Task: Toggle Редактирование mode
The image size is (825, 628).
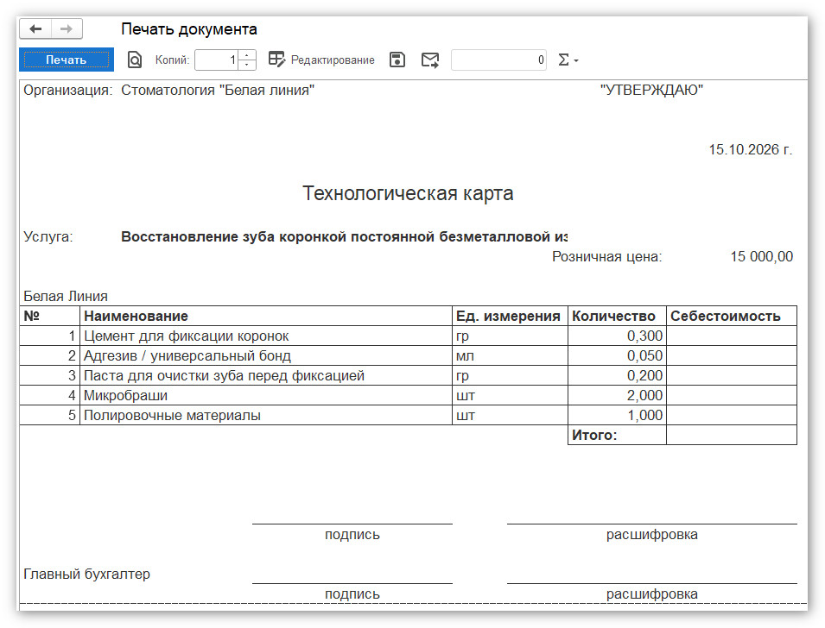Action: (x=321, y=60)
